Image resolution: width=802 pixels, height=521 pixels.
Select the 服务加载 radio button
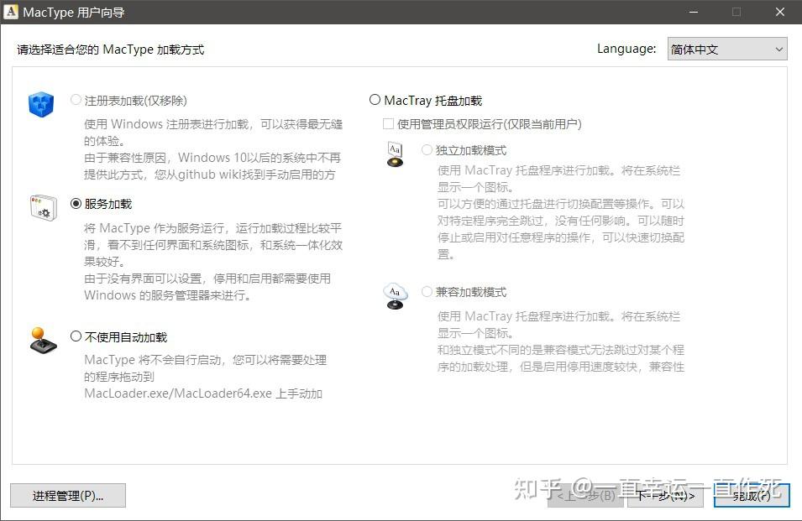coord(76,203)
